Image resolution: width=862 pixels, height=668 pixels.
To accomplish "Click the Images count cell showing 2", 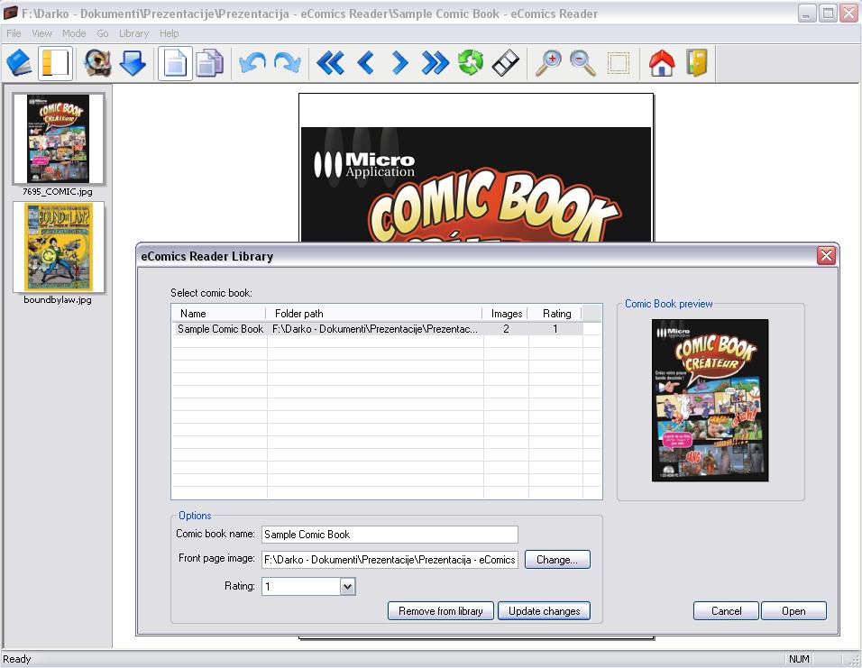I will (506, 329).
